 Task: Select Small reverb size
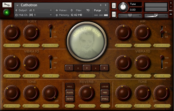(105, 99)
